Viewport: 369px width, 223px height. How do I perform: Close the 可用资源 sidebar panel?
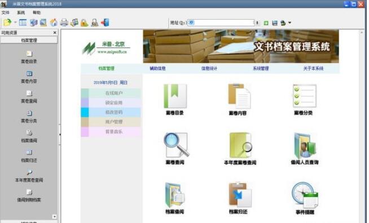55,33
